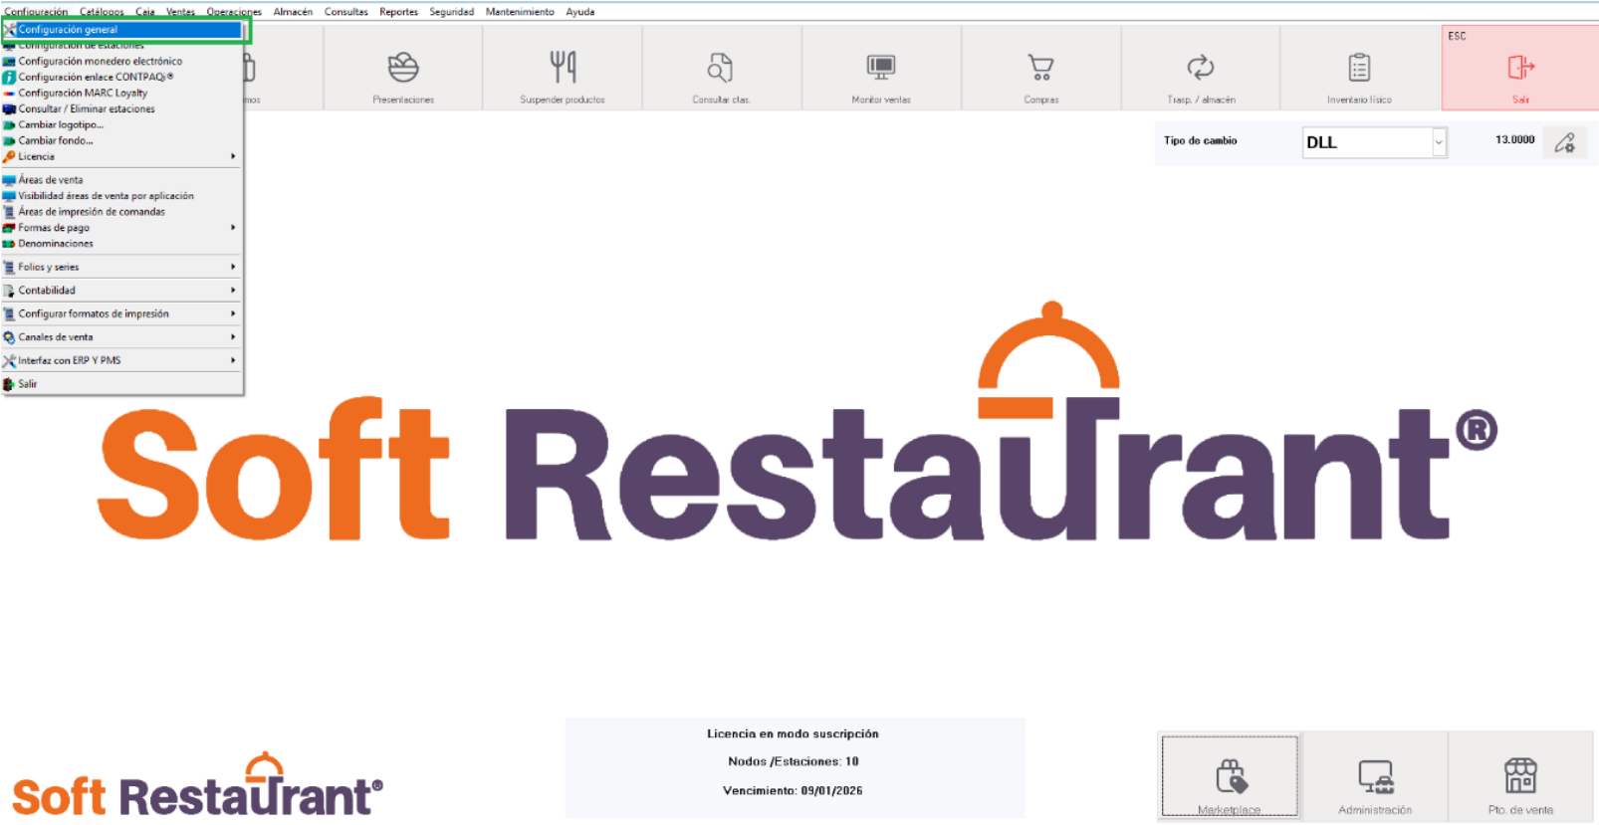
Task: Open the Catálogos menu
Action: click(x=102, y=12)
